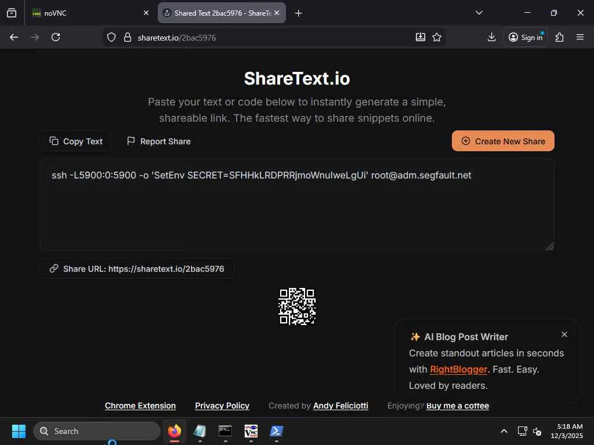Open the command prompt taskbar icon

225,431
